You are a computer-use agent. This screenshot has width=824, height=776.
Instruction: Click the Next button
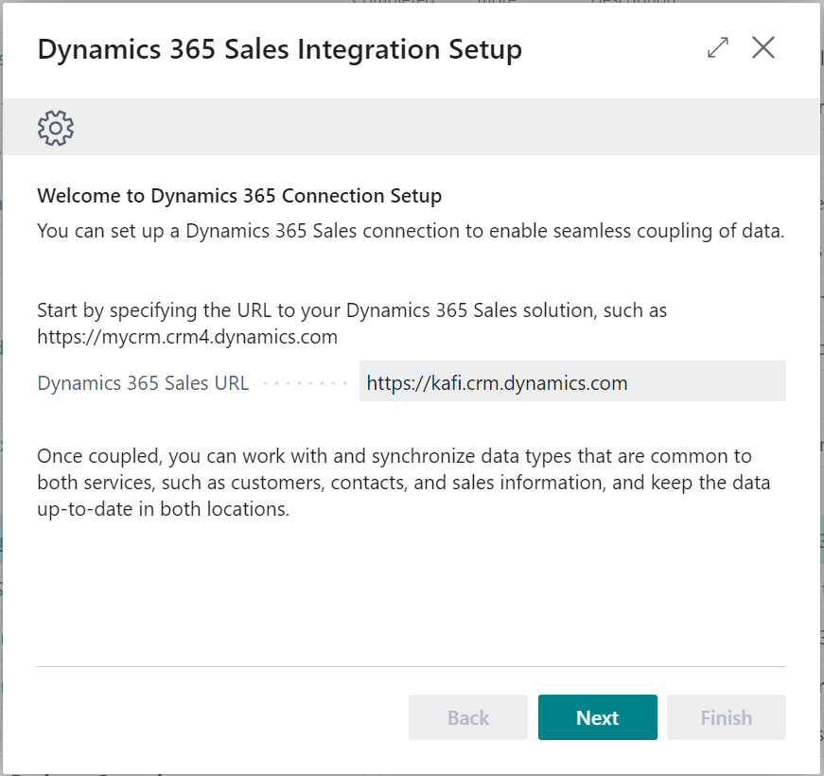[597, 717]
